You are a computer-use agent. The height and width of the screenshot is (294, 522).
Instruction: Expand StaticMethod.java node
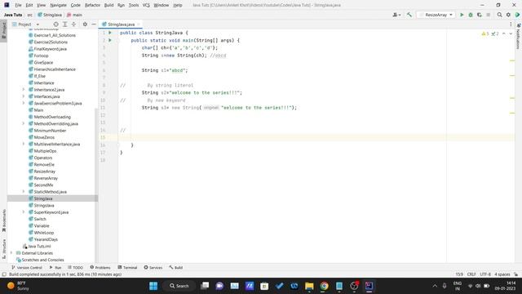tap(24, 192)
